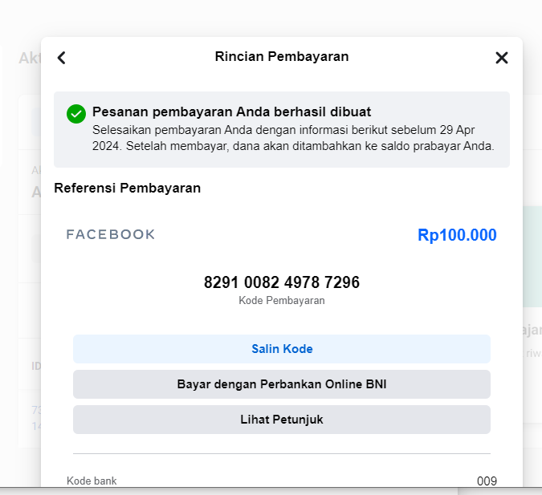542x495 pixels.
Task: Open Lihat Petunjuk instructions
Action: click(x=282, y=420)
